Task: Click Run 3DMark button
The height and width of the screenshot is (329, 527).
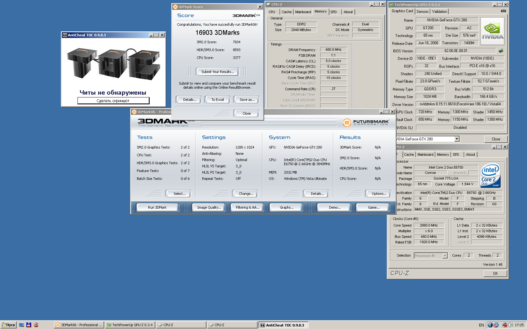Action: click(x=157, y=207)
